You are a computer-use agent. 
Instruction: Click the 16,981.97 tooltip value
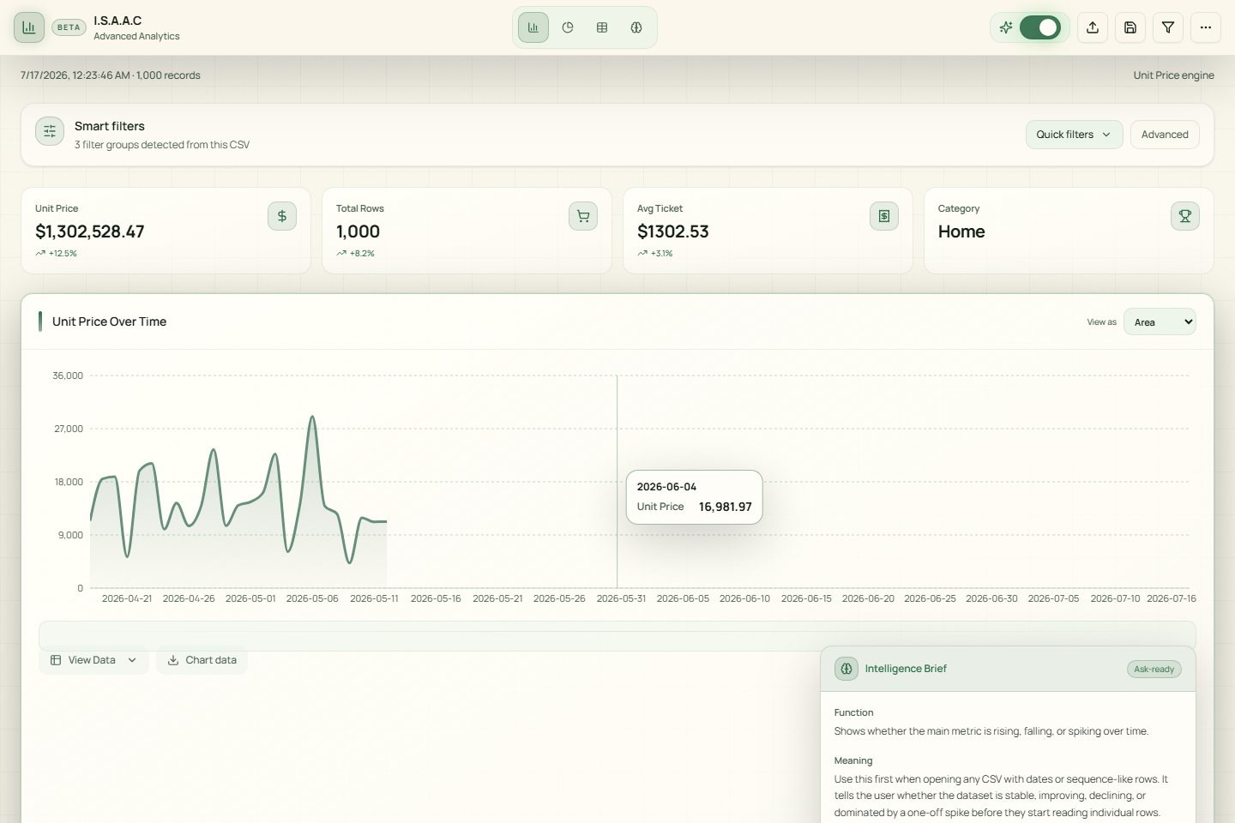[x=726, y=507]
